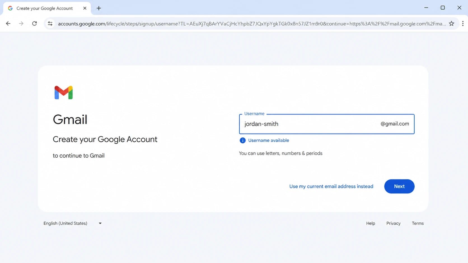
Task: Go back using the browser back arrow
Action: click(8, 23)
